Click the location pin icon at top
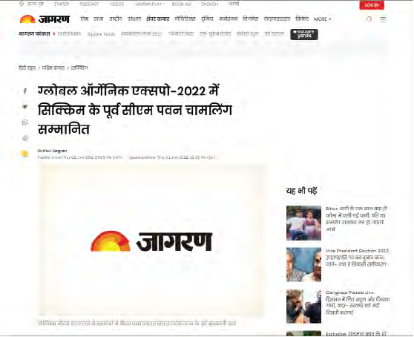This screenshot has width=414, height=337. 22,4
